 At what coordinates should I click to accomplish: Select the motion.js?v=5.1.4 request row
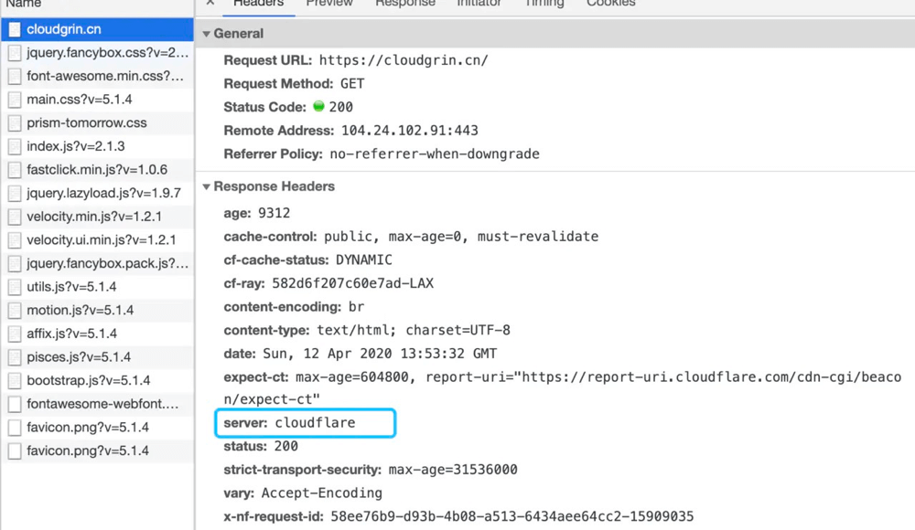98,310
